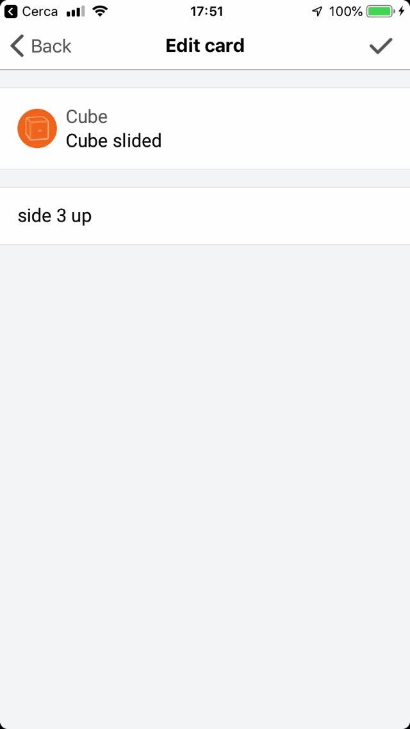Viewport: 410px width, 729px height.
Task: Select the grey Cube device name
Action: click(x=86, y=117)
